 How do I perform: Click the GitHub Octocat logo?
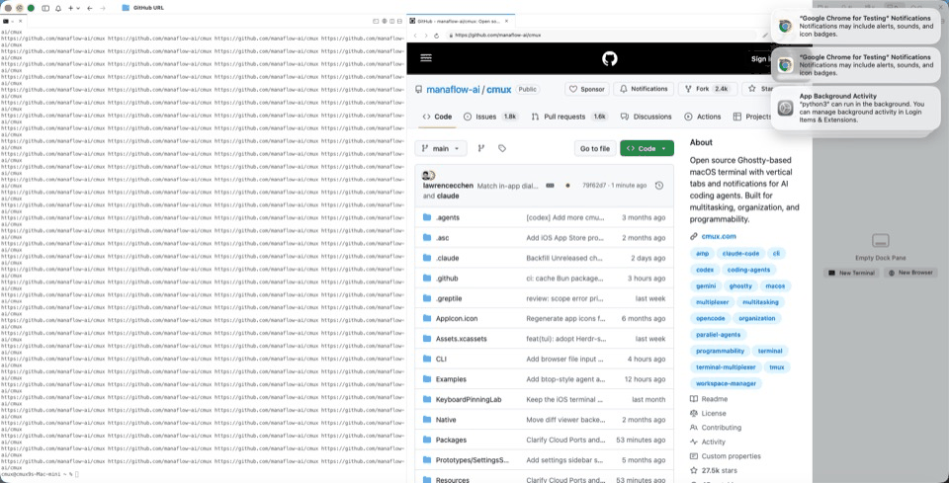pyautogui.click(x=610, y=58)
